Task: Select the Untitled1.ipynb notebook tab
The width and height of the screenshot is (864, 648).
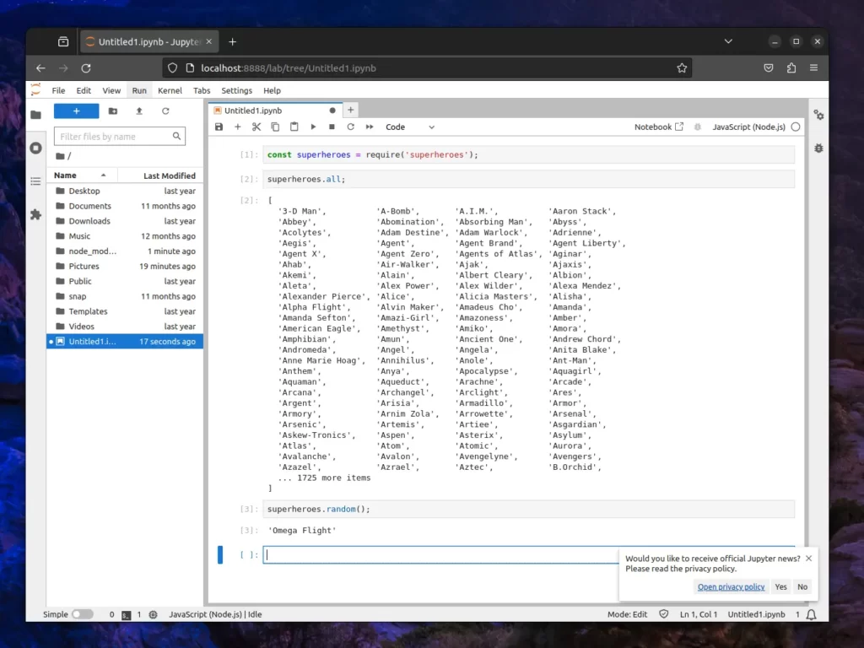Action: (x=276, y=111)
